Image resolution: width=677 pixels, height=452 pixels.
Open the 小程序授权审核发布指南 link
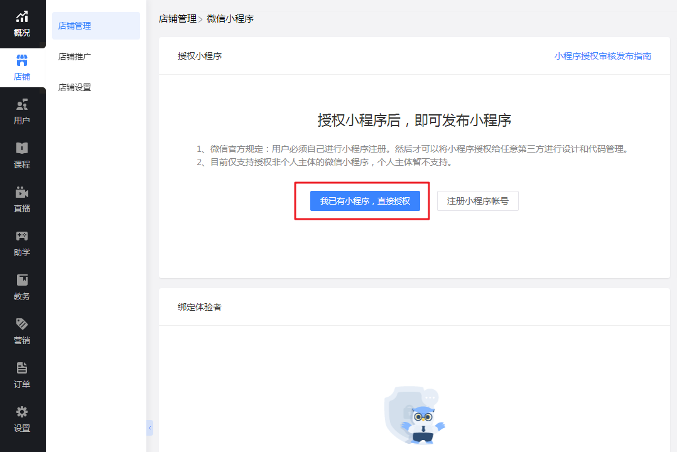pyautogui.click(x=603, y=56)
